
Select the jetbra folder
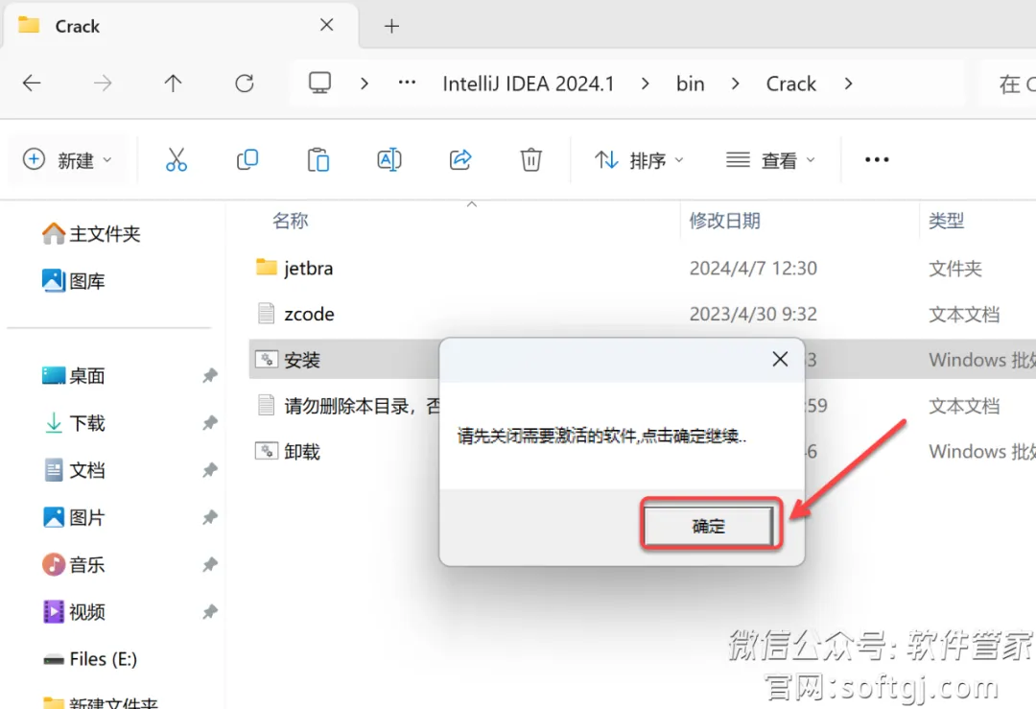(x=309, y=269)
